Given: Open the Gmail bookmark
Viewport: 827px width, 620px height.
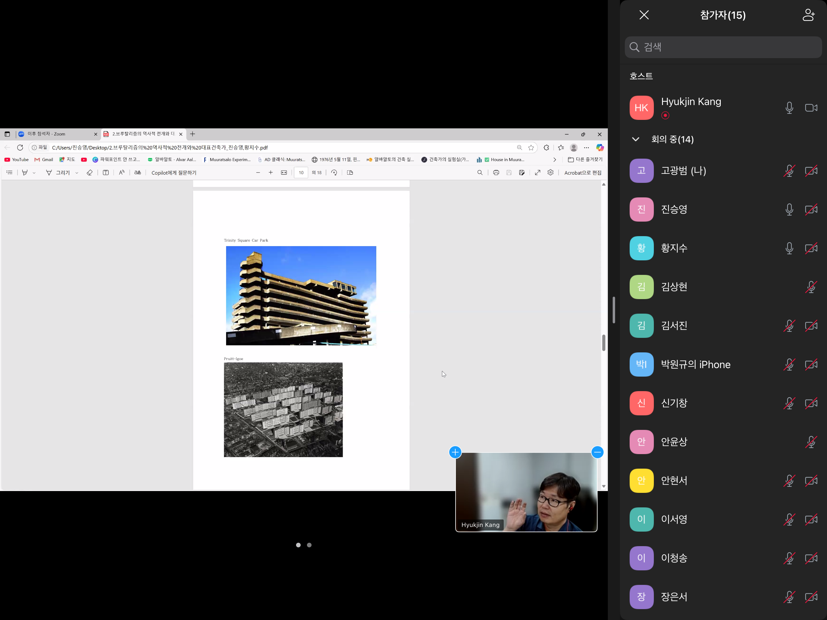Looking at the screenshot, I should click(x=44, y=160).
